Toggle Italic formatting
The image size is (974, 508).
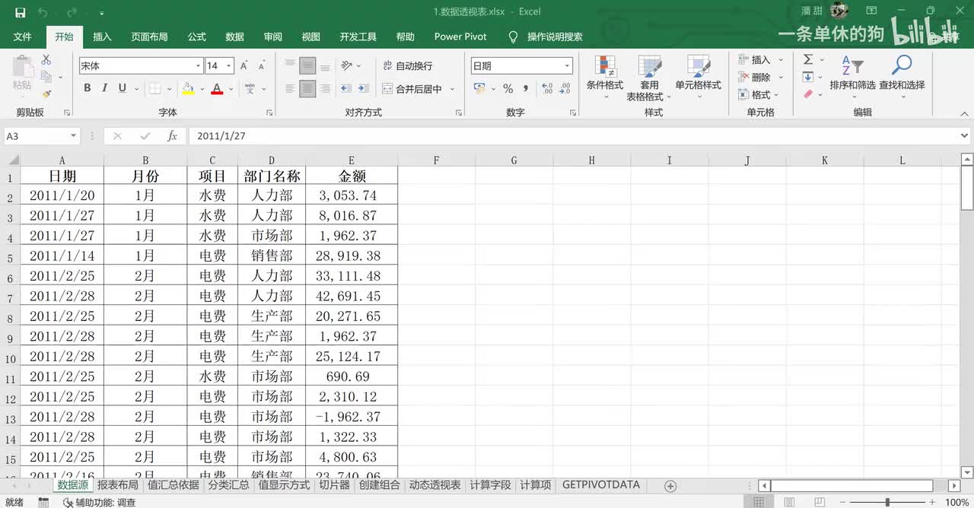(105, 88)
